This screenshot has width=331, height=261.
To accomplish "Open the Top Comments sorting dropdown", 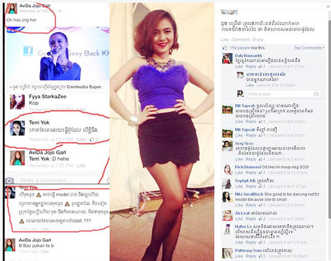I will 309,48.
